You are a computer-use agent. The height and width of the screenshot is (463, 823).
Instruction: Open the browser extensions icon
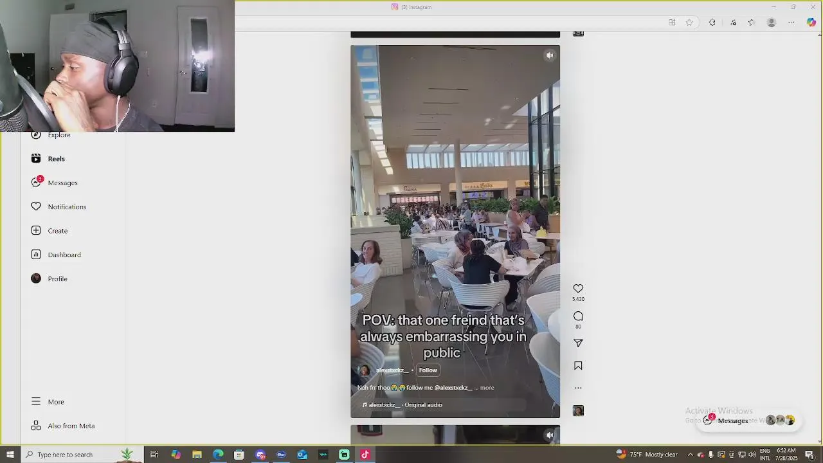[x=712, y=23]
